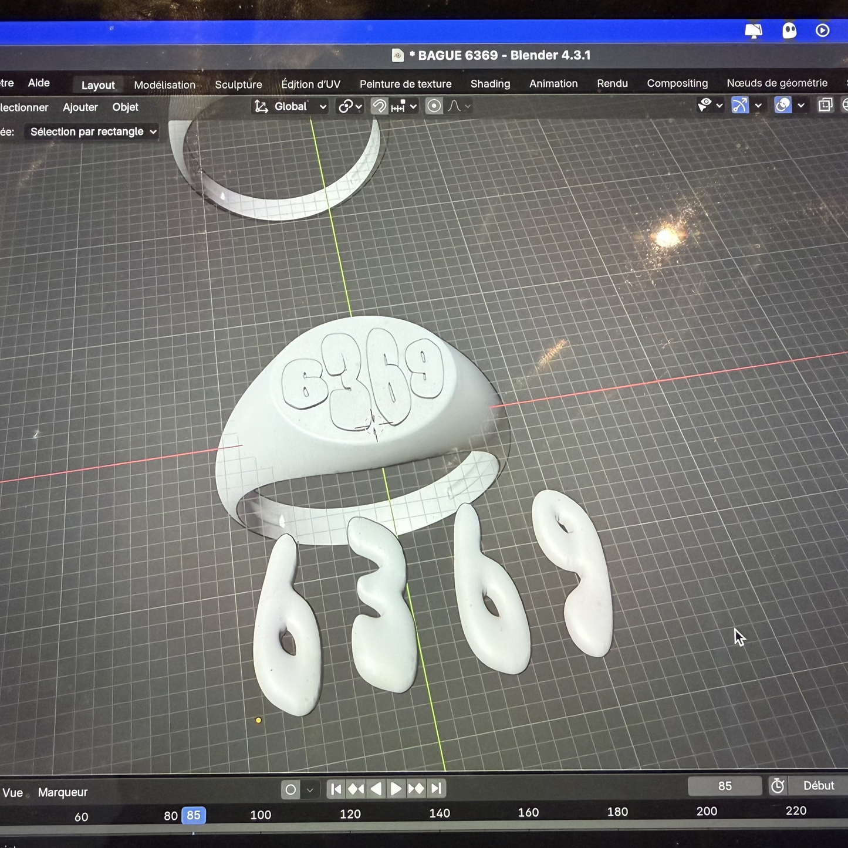The height and width of the screenshot is (848, 848).
Task: Click the snap increment target icon
Action: [398, 107]
